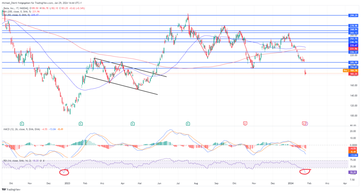Click the Jun label on the time axis
Image resolution: width=361 pixels, height=193 pixels.
(x=159, y=184)
